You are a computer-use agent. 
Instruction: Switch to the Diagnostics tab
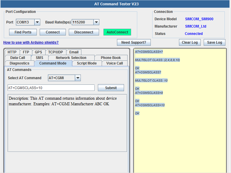(x=19, y=63)
